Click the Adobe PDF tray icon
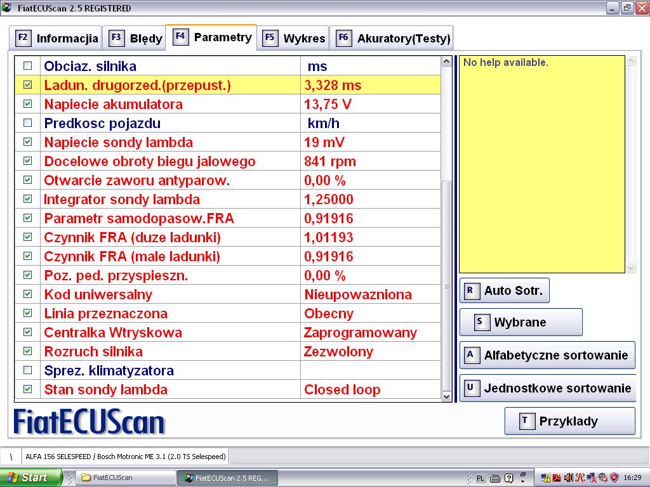This screenshot has height=487, width=650. coord(557,477)
